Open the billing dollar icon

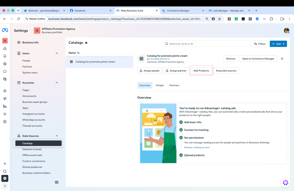point(5,121)
